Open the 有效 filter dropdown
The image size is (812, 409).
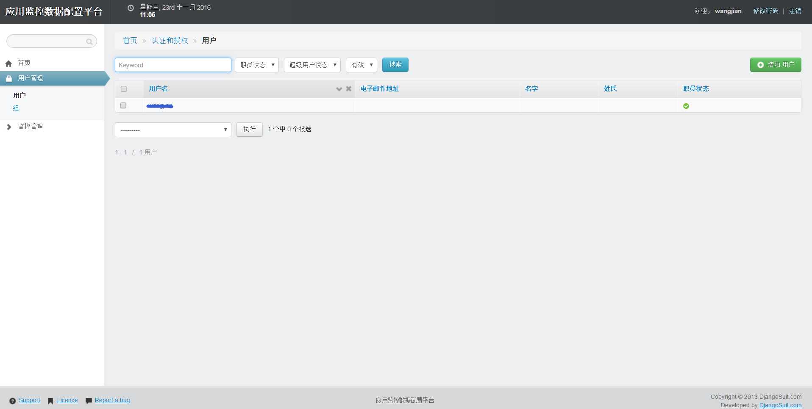362,65
